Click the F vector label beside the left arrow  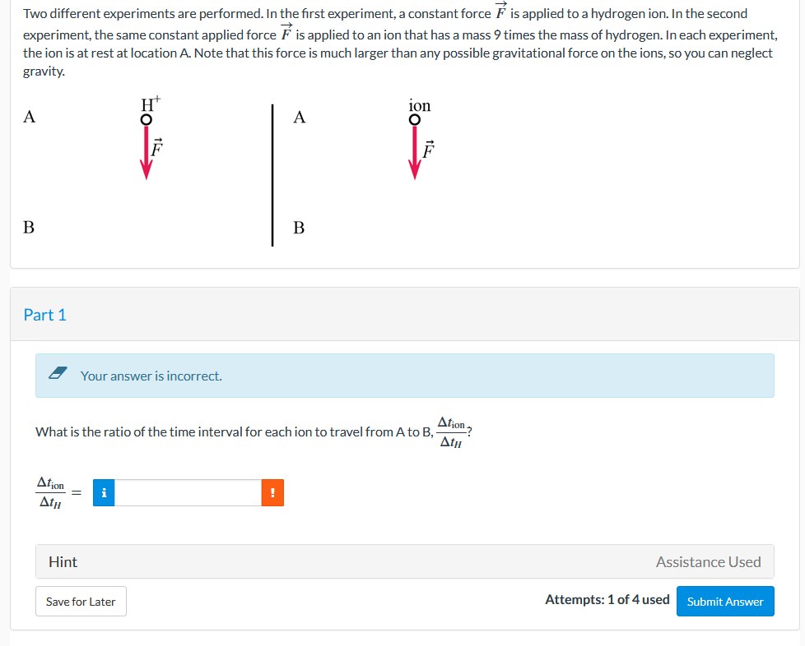click(156, 148)
